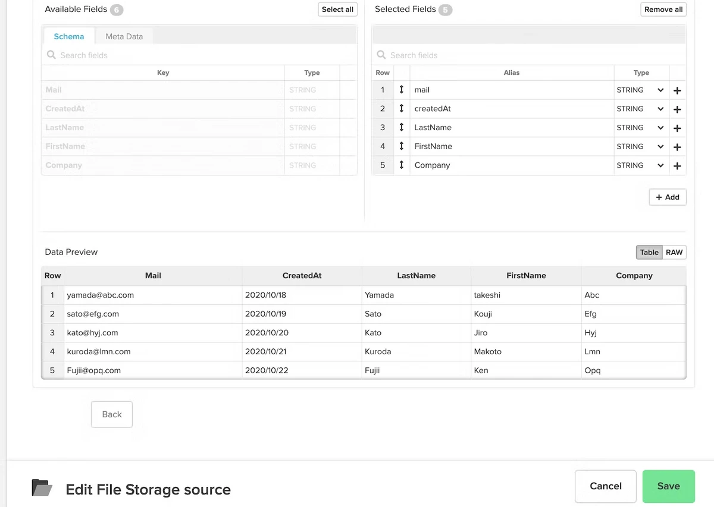Click the yamada@abc.com cell
This screenshot has height=507, width=714.
tap(153, 295)
